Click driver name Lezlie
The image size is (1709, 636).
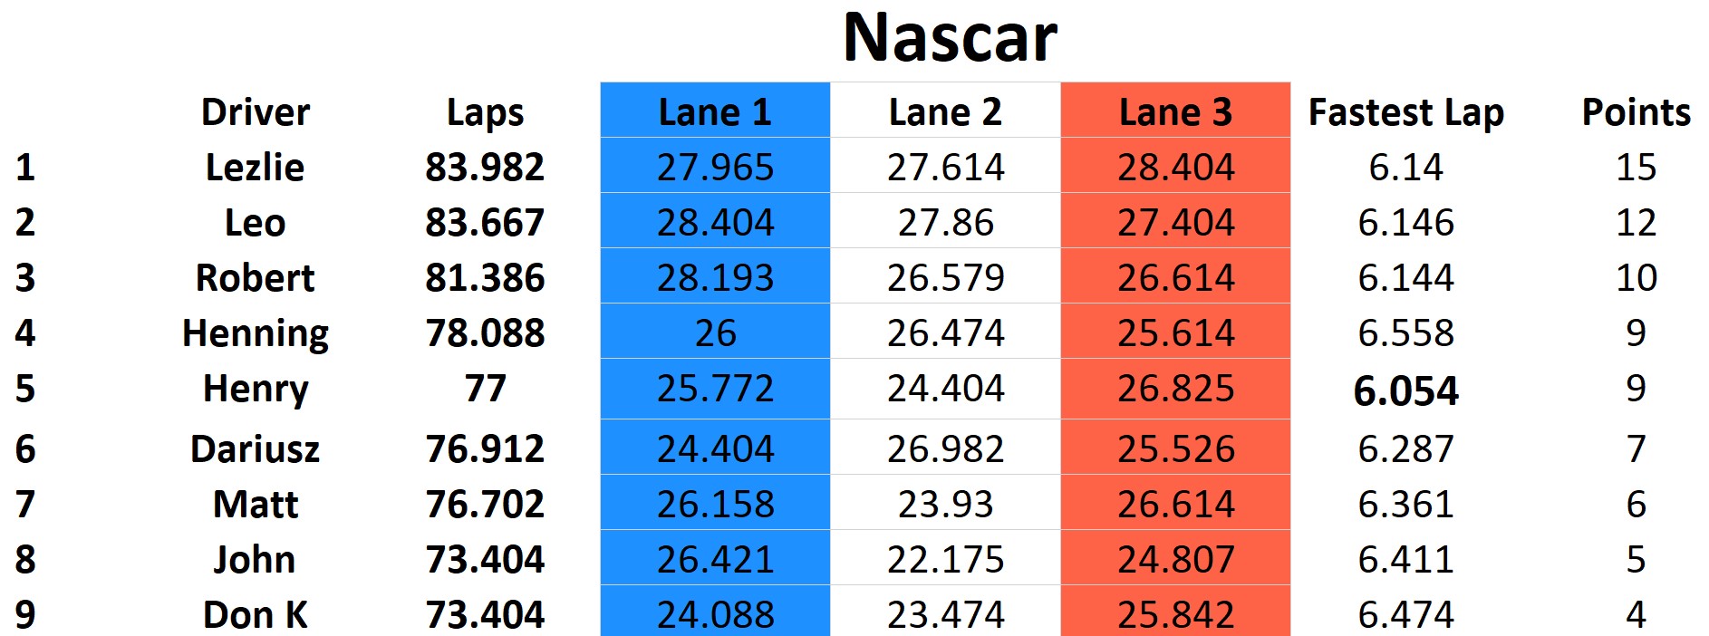click(256, 168)
